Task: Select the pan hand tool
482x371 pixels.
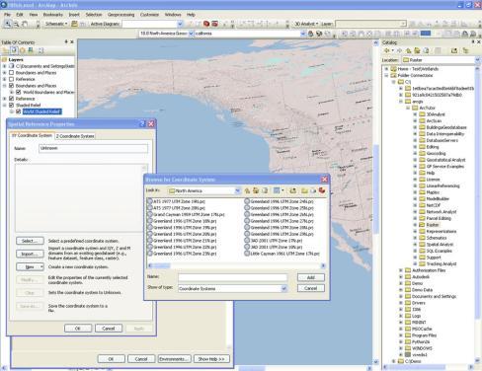Action: tap(25, 24)
